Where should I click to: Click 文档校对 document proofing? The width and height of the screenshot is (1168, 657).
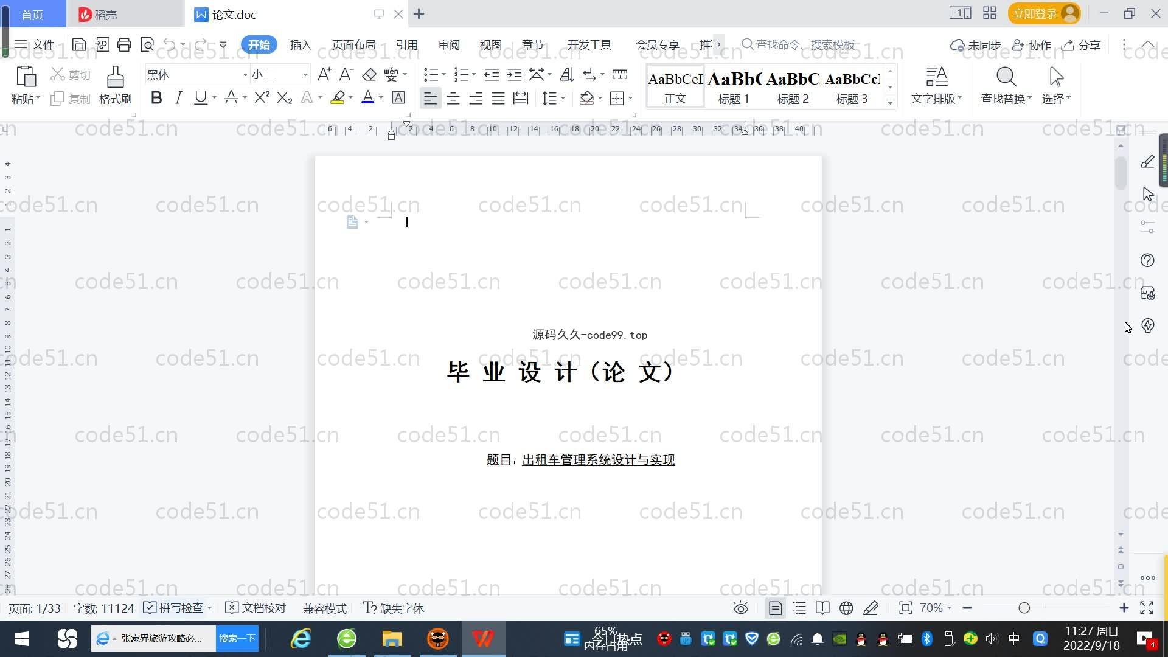pyautogui.click(x=255, y=608)
